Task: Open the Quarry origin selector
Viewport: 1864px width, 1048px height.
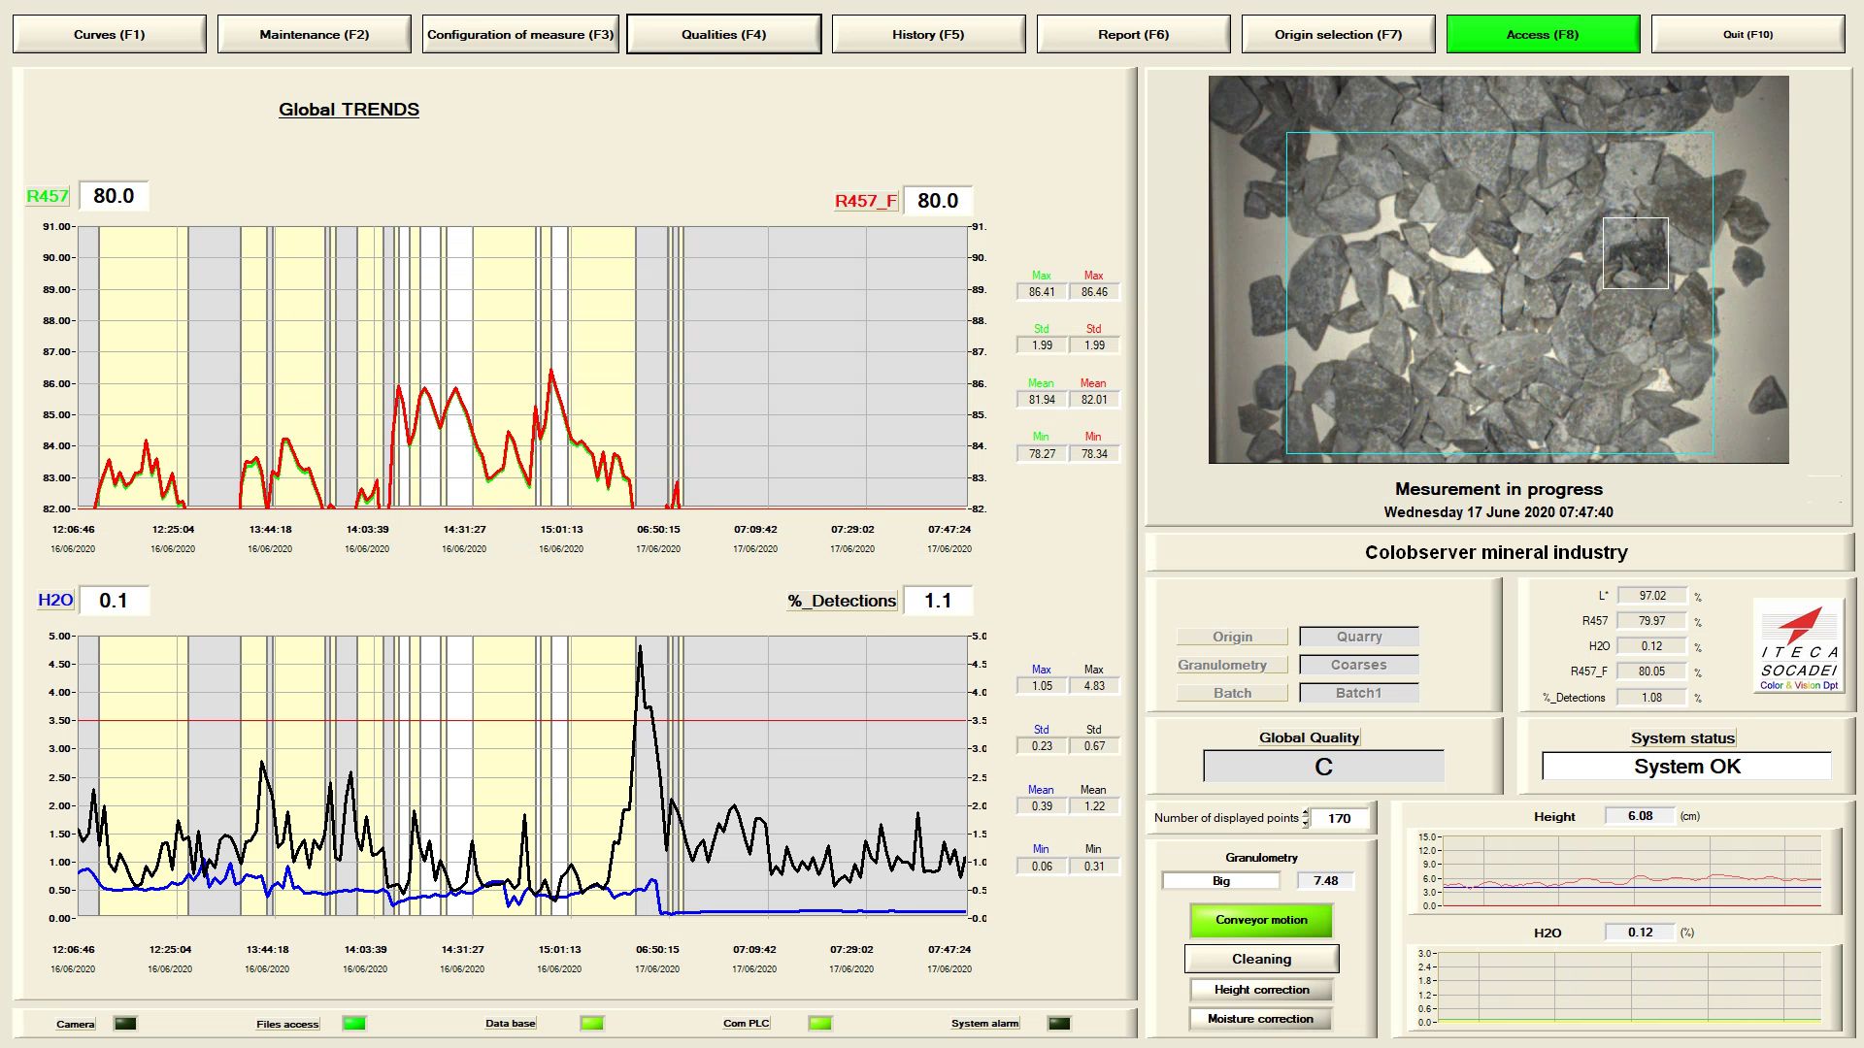Action: 1358,637
